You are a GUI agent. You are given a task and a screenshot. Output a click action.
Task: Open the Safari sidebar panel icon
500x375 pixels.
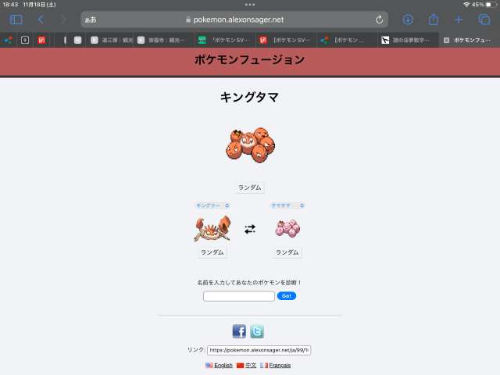[16, 20]
